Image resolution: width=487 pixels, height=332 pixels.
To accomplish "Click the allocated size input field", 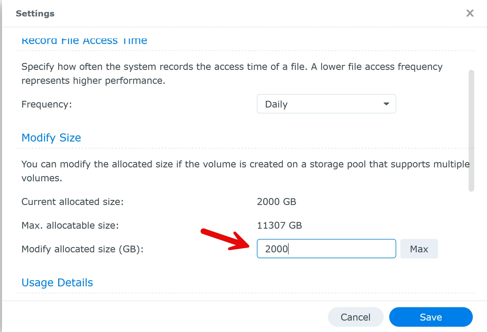I will click(326, 249).
